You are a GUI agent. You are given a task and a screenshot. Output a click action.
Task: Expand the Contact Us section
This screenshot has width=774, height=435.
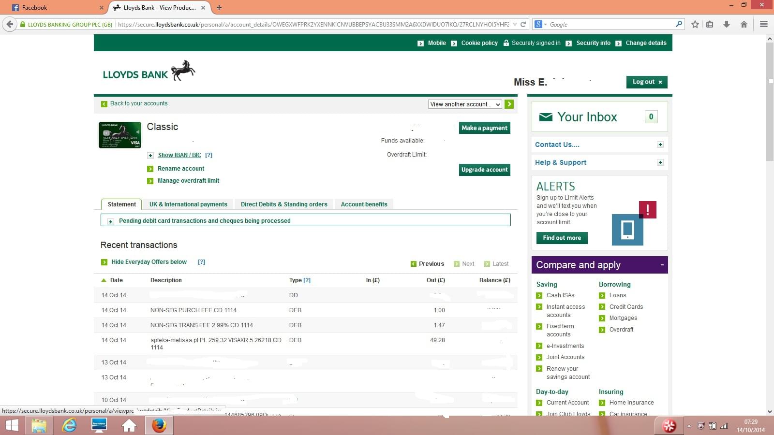click(660, 145)
